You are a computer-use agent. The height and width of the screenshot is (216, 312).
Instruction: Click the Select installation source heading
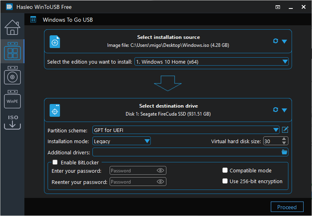pos(168,37)
